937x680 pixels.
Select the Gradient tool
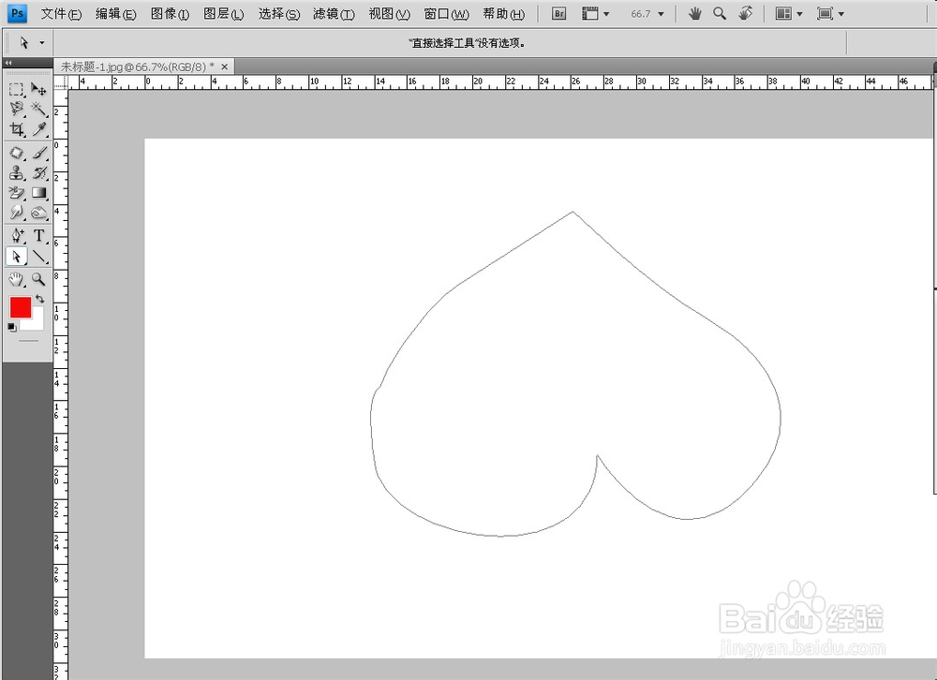(x=37, y=192)
